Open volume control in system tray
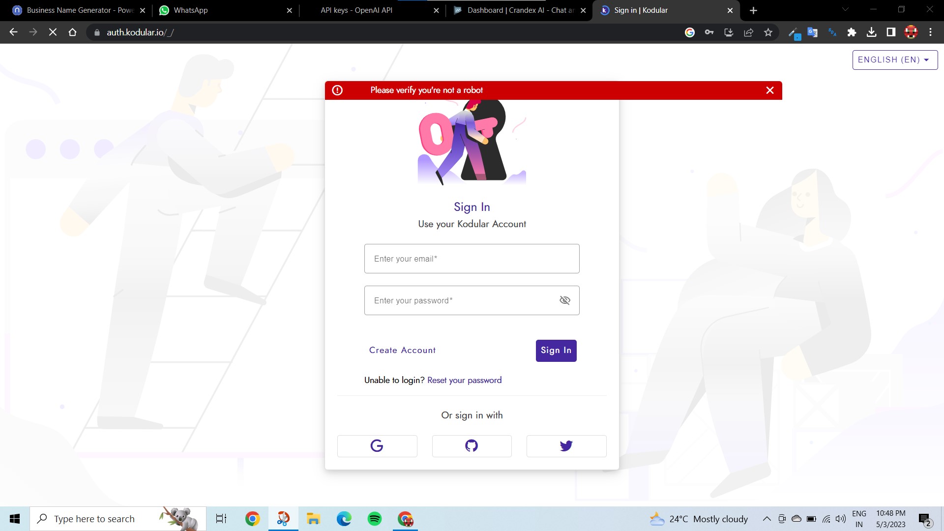Viewport: 944px width, 531px height. pyautogui.click(x=841, y=519)
